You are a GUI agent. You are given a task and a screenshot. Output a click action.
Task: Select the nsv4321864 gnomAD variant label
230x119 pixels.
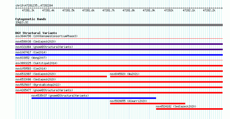[44, 47]
